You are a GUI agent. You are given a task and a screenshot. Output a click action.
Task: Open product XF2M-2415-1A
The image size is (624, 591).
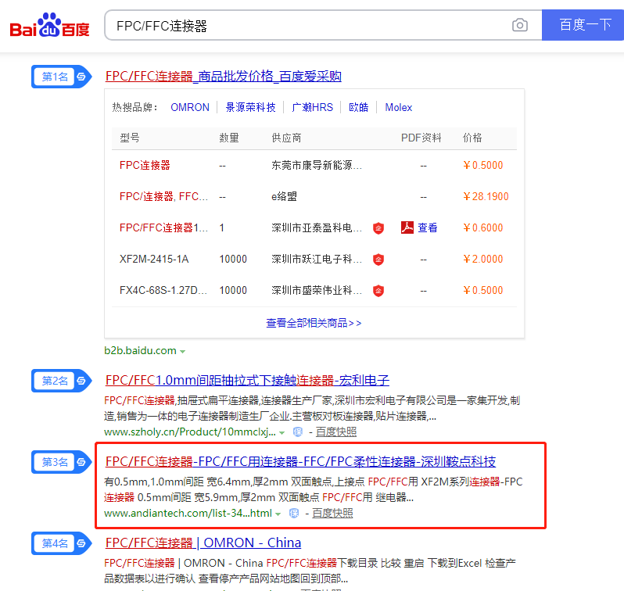[154, 259]
